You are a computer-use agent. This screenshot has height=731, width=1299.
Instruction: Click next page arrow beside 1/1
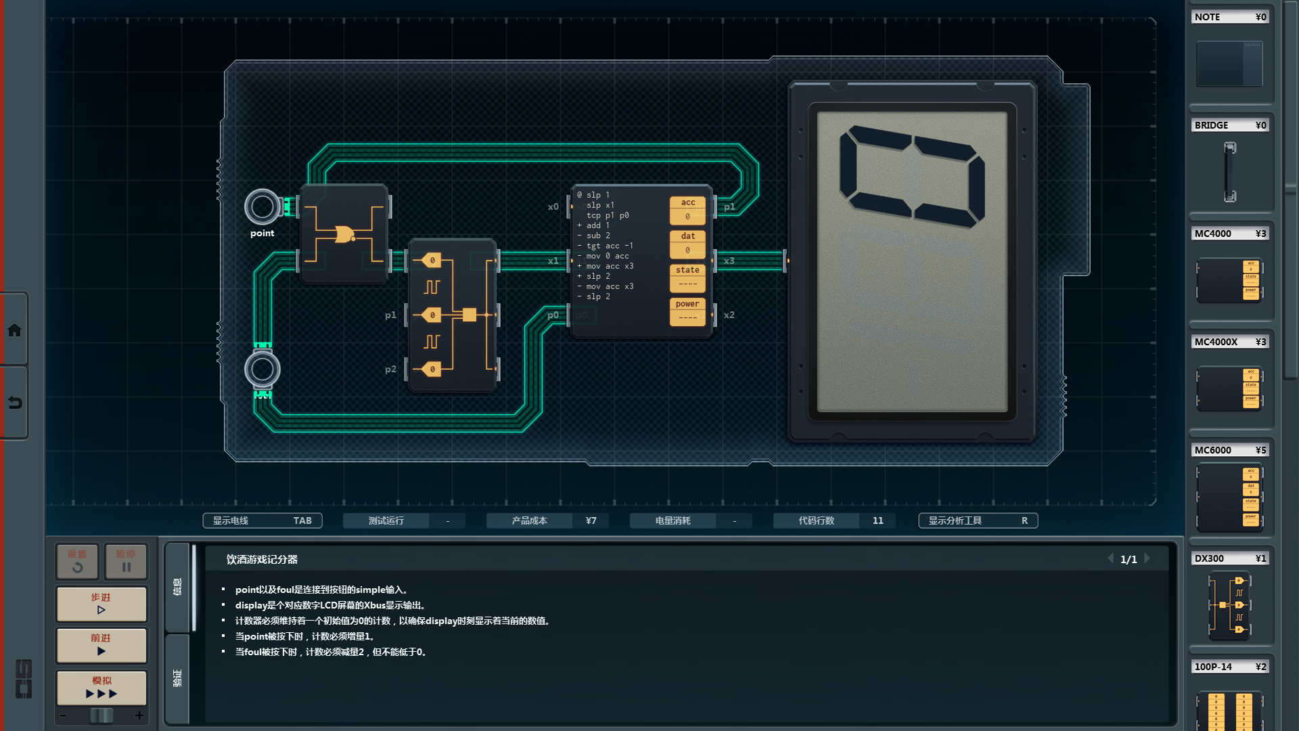tap(1147, 559)
